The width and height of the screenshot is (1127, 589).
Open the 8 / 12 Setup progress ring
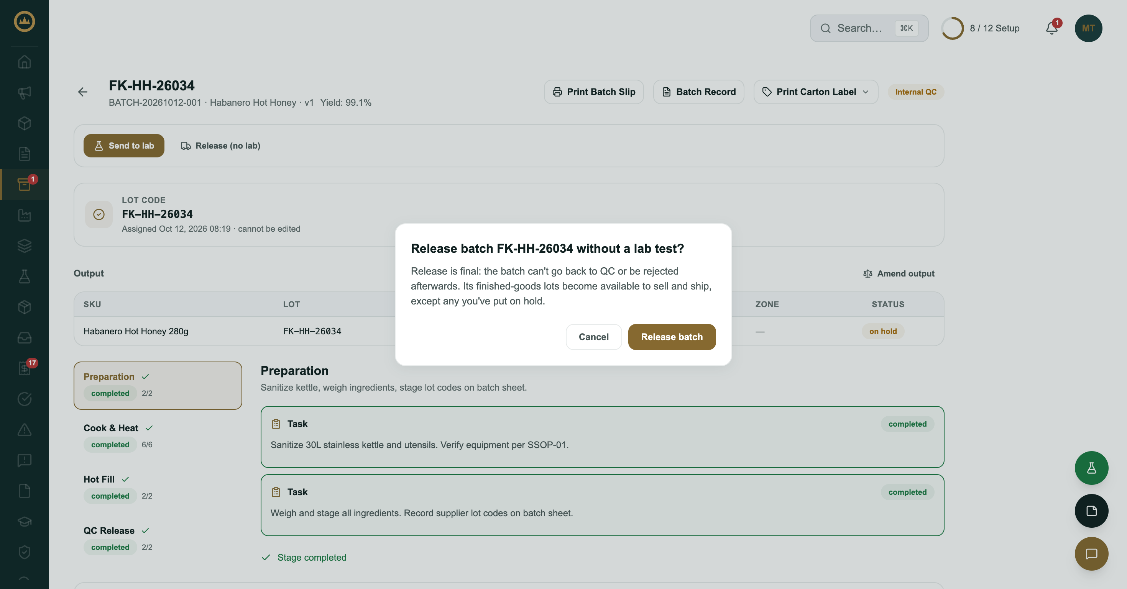[952, 28]
